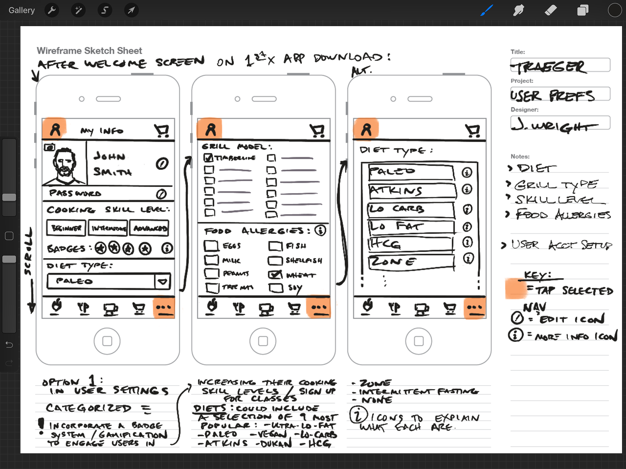The height and width of the screenshot is (469, 626).
Task: Click the sketched Timberline grill checkbox
Action: [208, 158]
